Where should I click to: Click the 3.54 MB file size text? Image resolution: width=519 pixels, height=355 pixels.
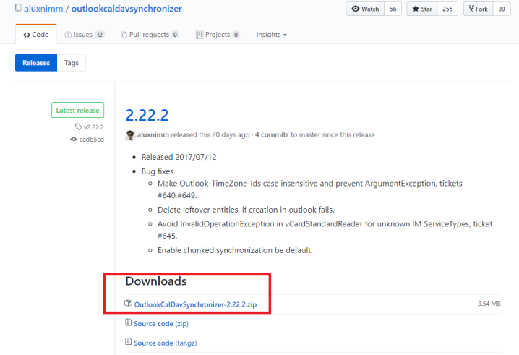coord(489,304)
